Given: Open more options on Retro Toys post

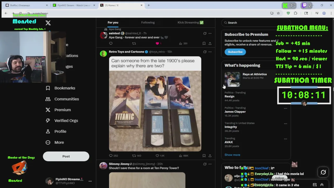Looking at the screenshot, I should (x=210, y=52).
